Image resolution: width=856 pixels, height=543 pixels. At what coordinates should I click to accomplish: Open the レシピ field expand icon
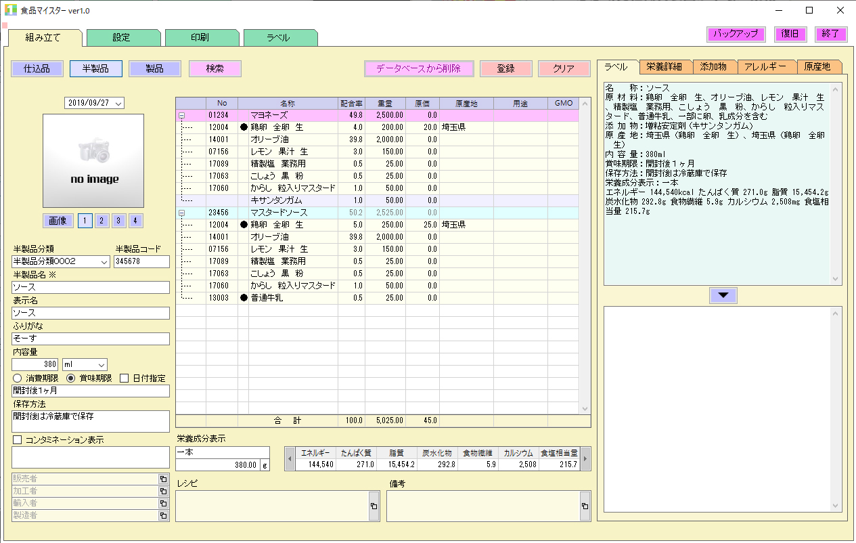tap(374, 506)
